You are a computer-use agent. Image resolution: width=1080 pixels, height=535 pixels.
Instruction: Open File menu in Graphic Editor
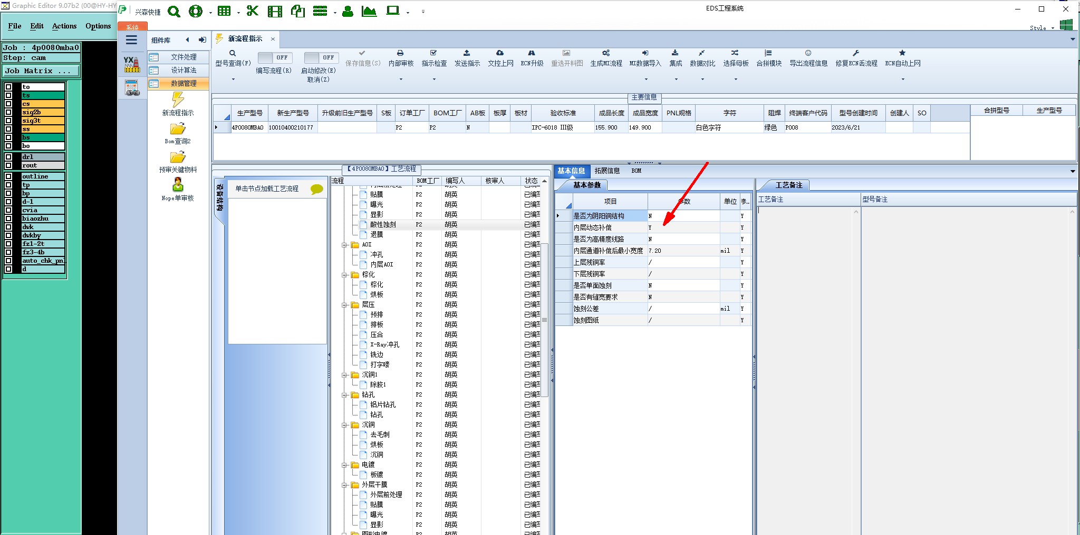tap(15, 26)
